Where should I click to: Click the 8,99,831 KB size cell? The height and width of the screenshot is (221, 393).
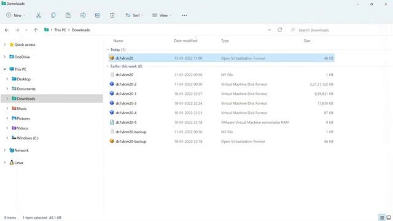click(x=324, y=94)
